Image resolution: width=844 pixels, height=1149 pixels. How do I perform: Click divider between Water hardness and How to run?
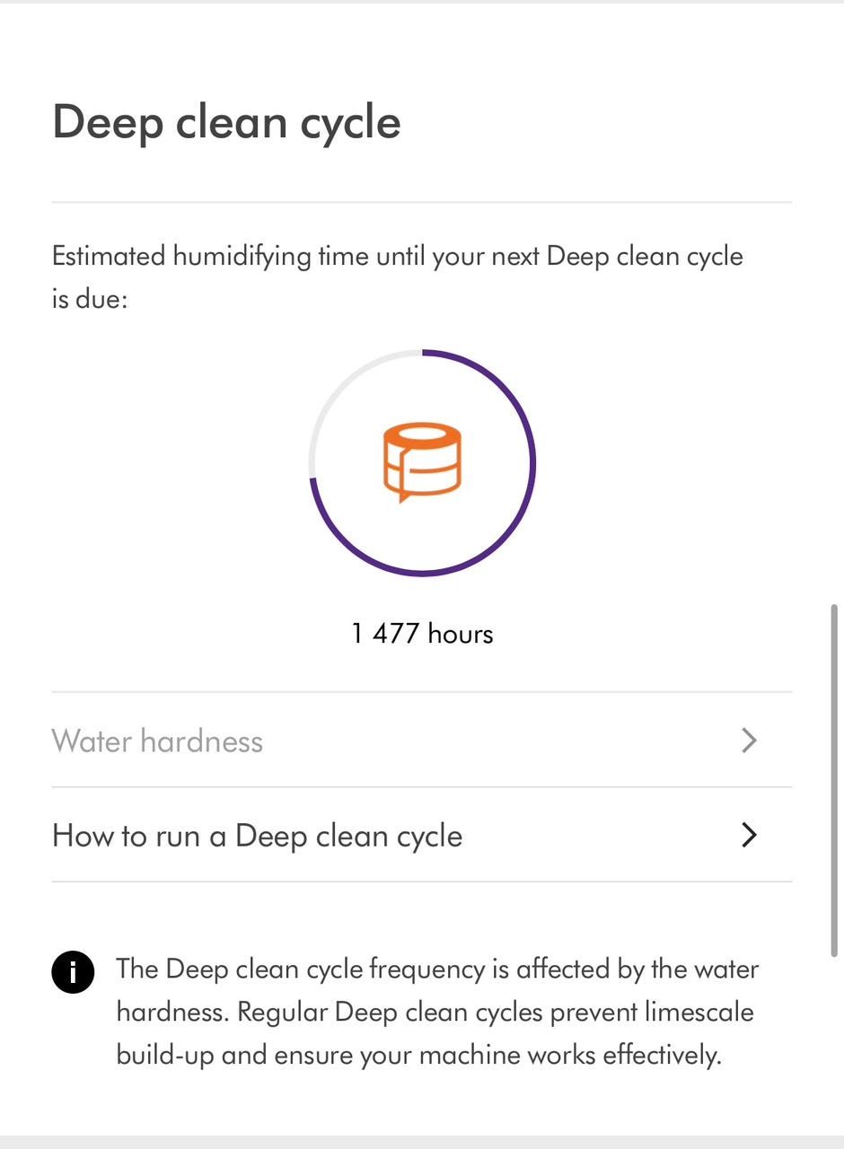[x=422, y=787]
